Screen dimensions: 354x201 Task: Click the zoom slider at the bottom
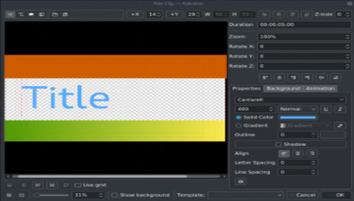[51, 195]
